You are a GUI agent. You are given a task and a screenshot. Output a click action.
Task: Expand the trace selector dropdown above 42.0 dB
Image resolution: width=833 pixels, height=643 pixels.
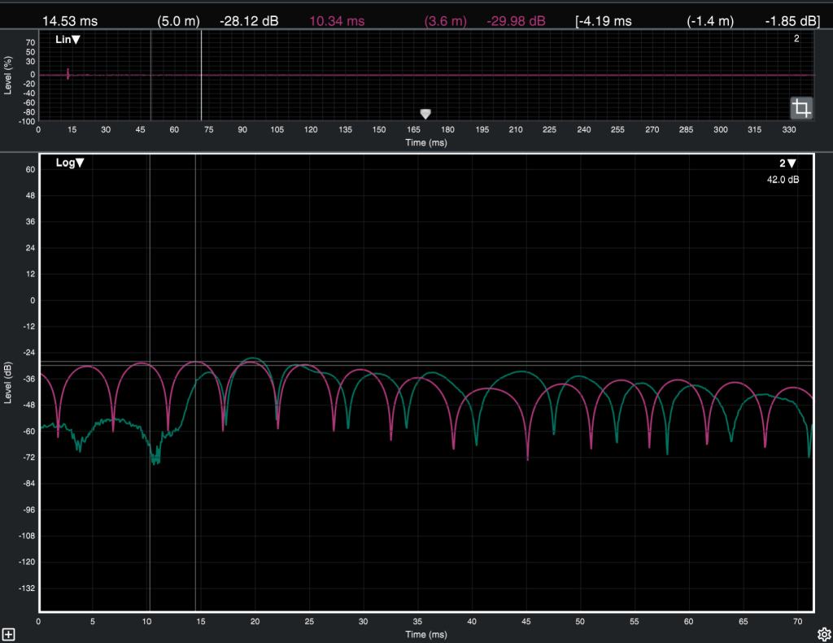click(787, 163)
